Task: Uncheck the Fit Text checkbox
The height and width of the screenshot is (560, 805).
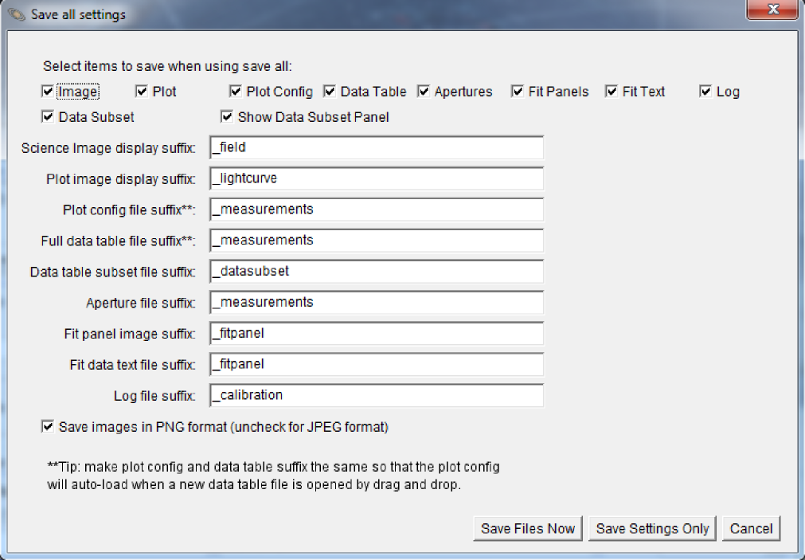Action: point(612,92)
